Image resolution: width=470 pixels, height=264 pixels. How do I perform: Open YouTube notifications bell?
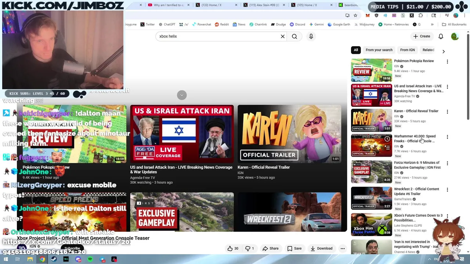coord(441,36)
